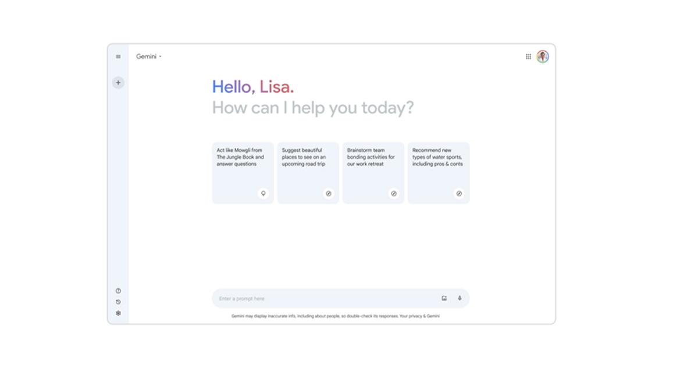Open the Settings gear icon
This screenshot has width=698, height=365.
(x=118, y=313)
